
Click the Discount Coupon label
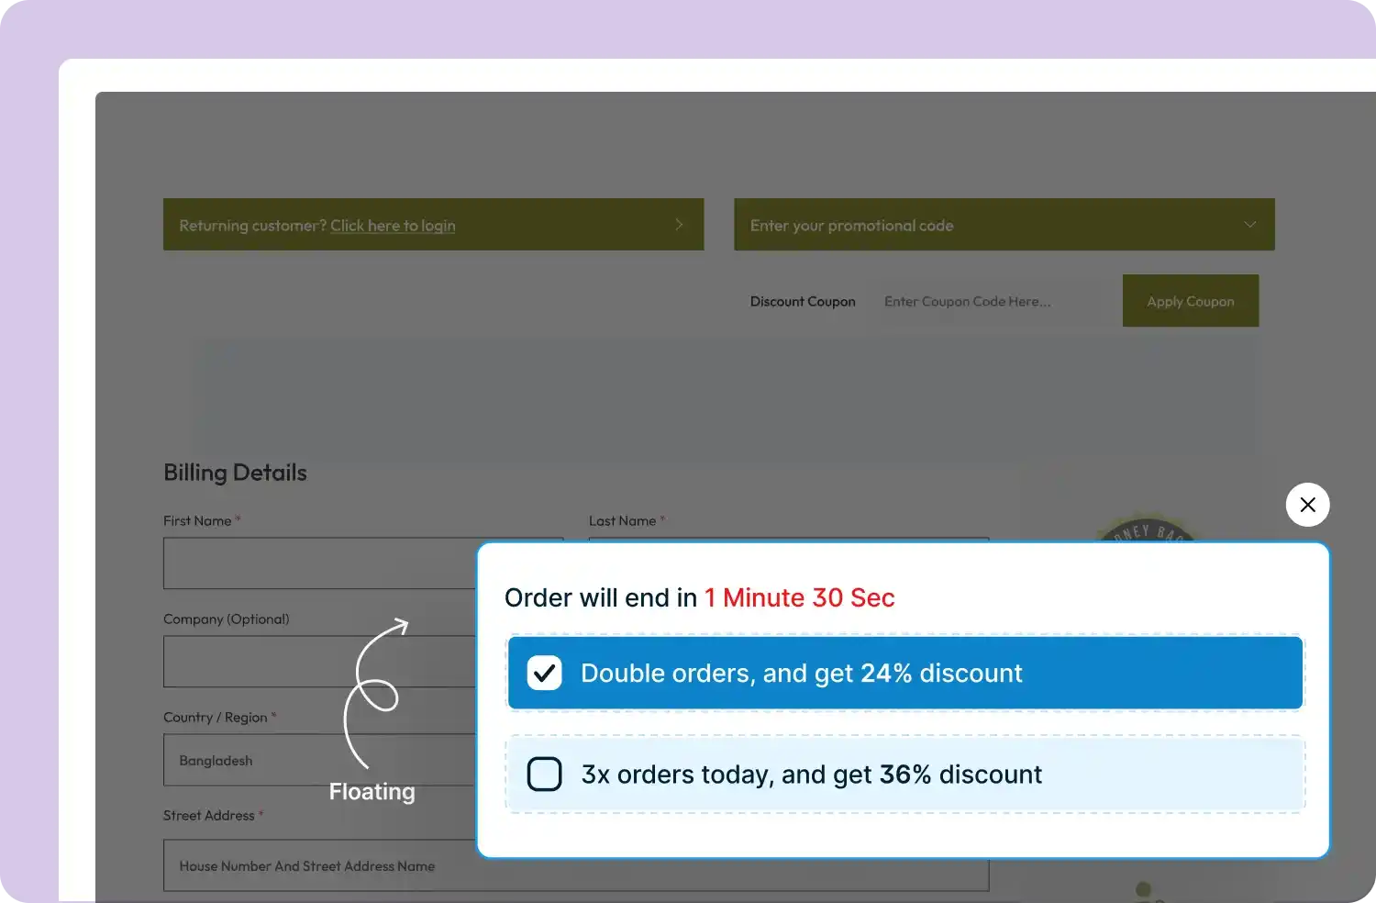pyautogui.click(x=803, y=302)
